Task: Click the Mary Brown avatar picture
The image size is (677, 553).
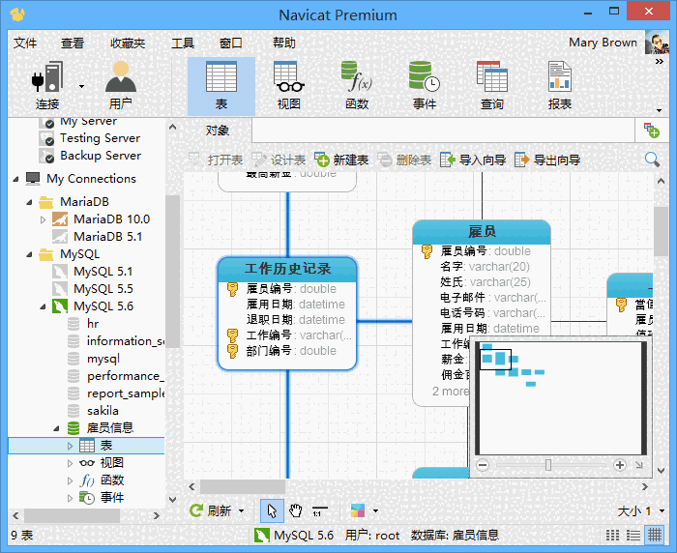Action: pyautogui.click(x=657, y=42)
